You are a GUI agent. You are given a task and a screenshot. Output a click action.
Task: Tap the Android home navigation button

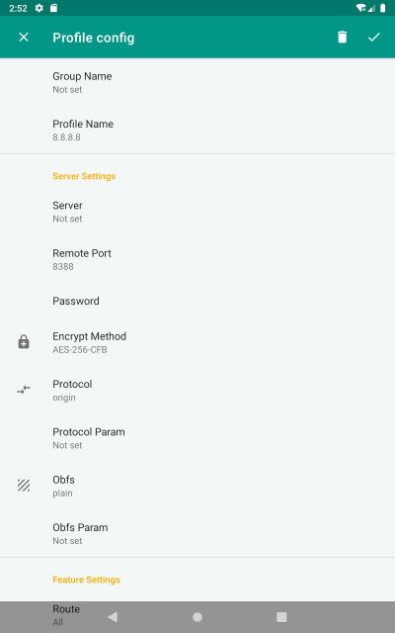point(197,617)
